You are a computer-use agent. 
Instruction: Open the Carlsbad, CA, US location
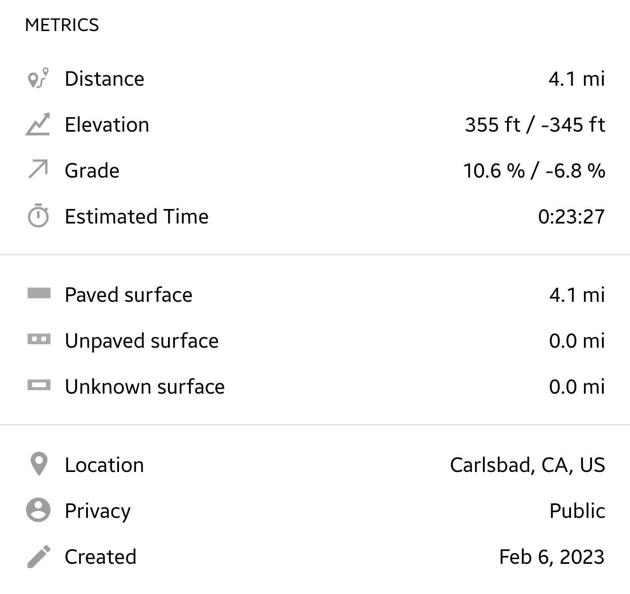(x=527, y=465)
